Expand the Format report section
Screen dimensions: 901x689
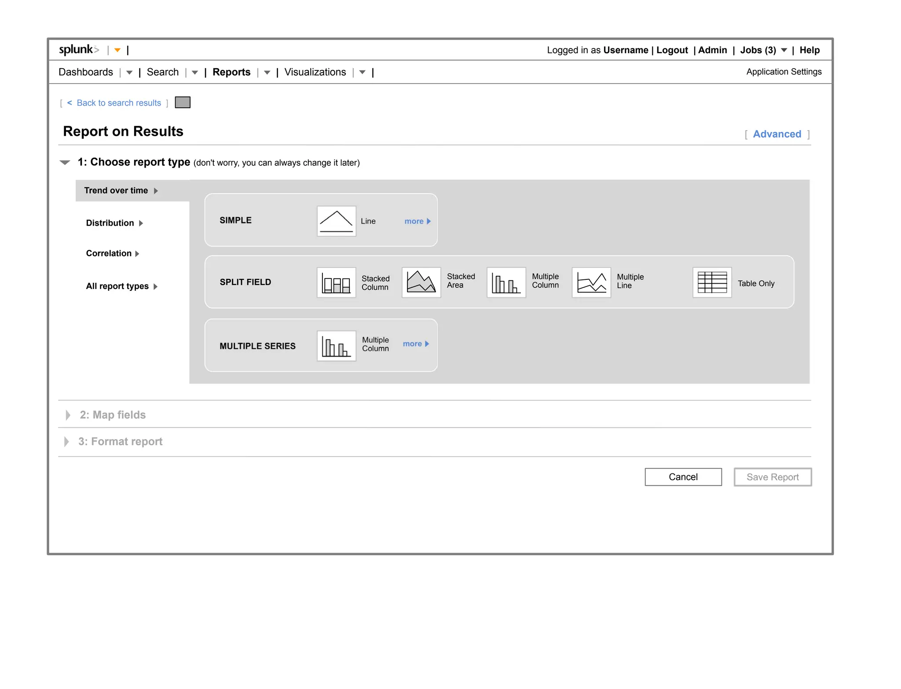(x=66, y=442)
